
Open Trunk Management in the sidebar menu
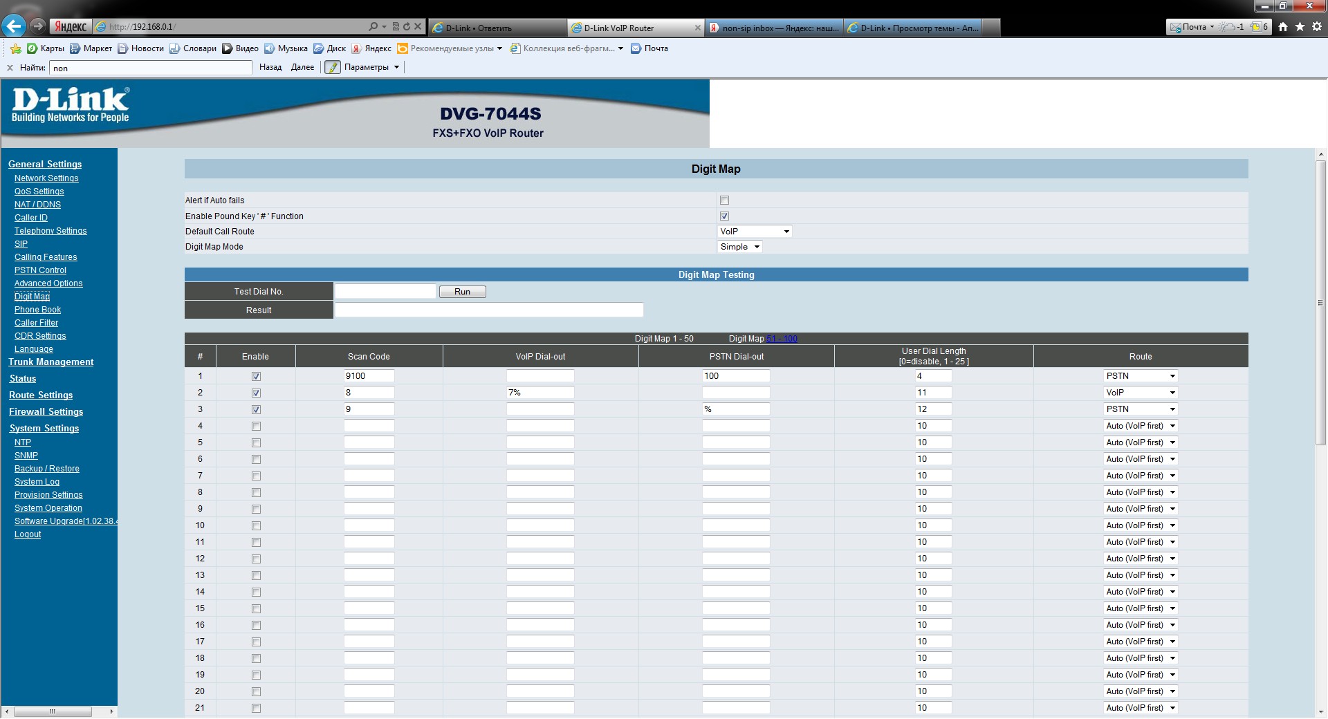click(x=50, y=362)
